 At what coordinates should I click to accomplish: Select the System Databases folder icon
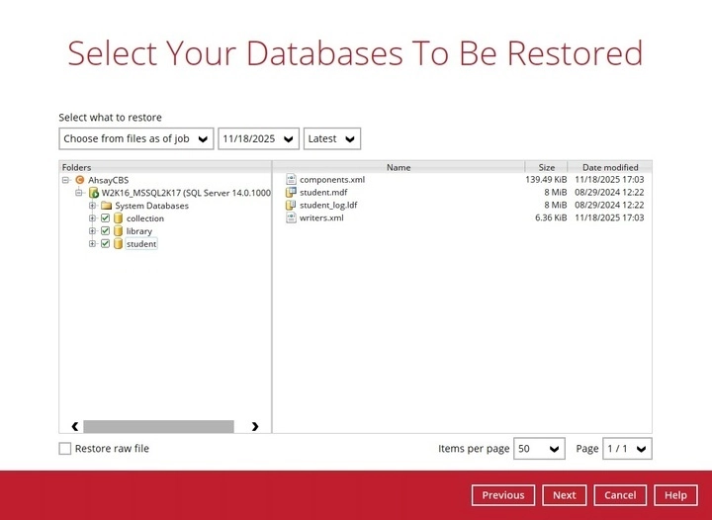[107, 206]
